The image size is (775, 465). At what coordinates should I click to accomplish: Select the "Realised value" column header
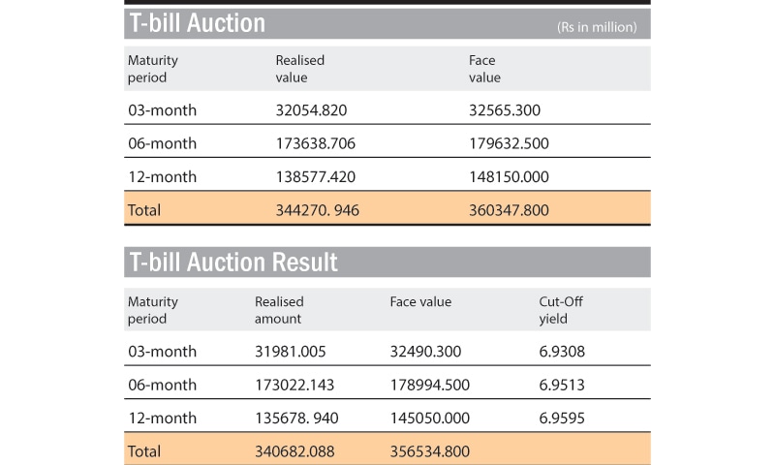coord(300,68)
